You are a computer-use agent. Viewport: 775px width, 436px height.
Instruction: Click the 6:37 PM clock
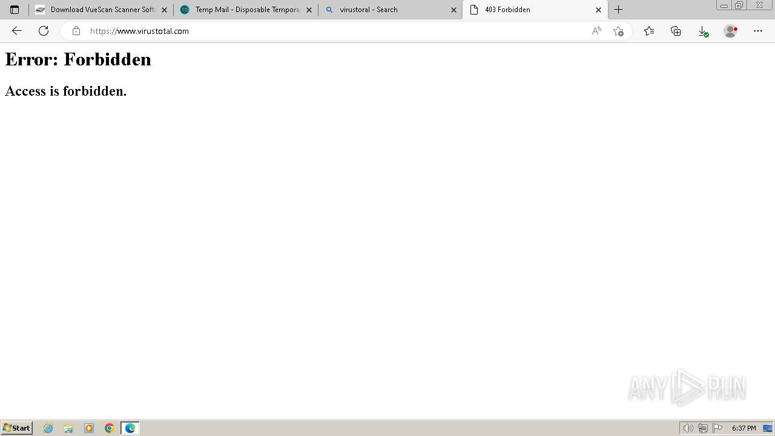point(744,428)
